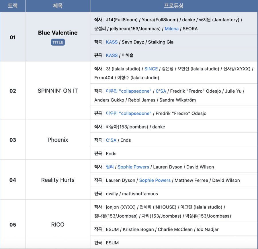Viewport: 258px width, 249px height.
Task: Click KASS in Blue Valentine's 작곡 row
Action: click(x=112, y=42)
